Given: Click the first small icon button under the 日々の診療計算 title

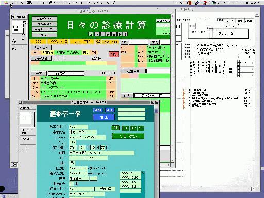Looking at the screenshot, I should 91,34.
